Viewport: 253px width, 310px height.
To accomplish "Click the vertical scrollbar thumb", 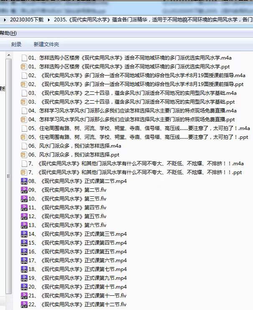I will (8, 176).
